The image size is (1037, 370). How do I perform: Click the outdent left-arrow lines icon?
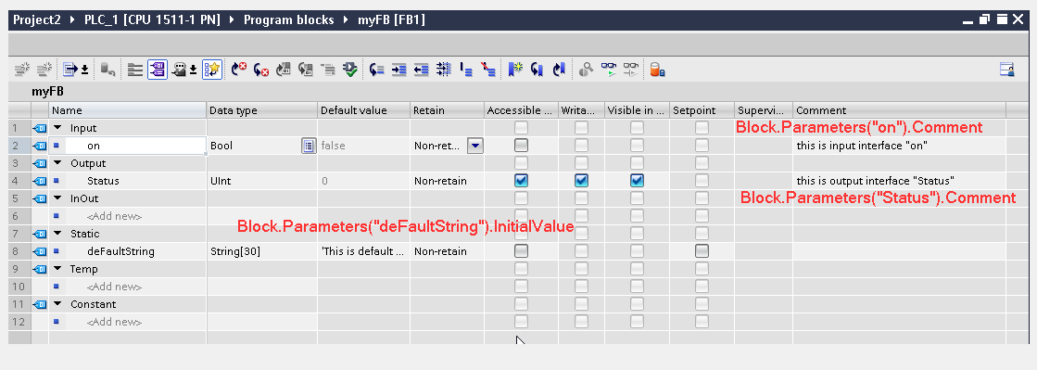[421, 69]
